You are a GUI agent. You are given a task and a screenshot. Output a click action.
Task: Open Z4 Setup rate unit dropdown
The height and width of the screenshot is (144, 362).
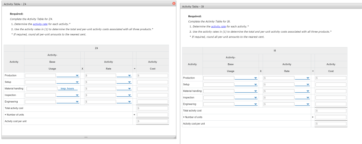[124, 82]
